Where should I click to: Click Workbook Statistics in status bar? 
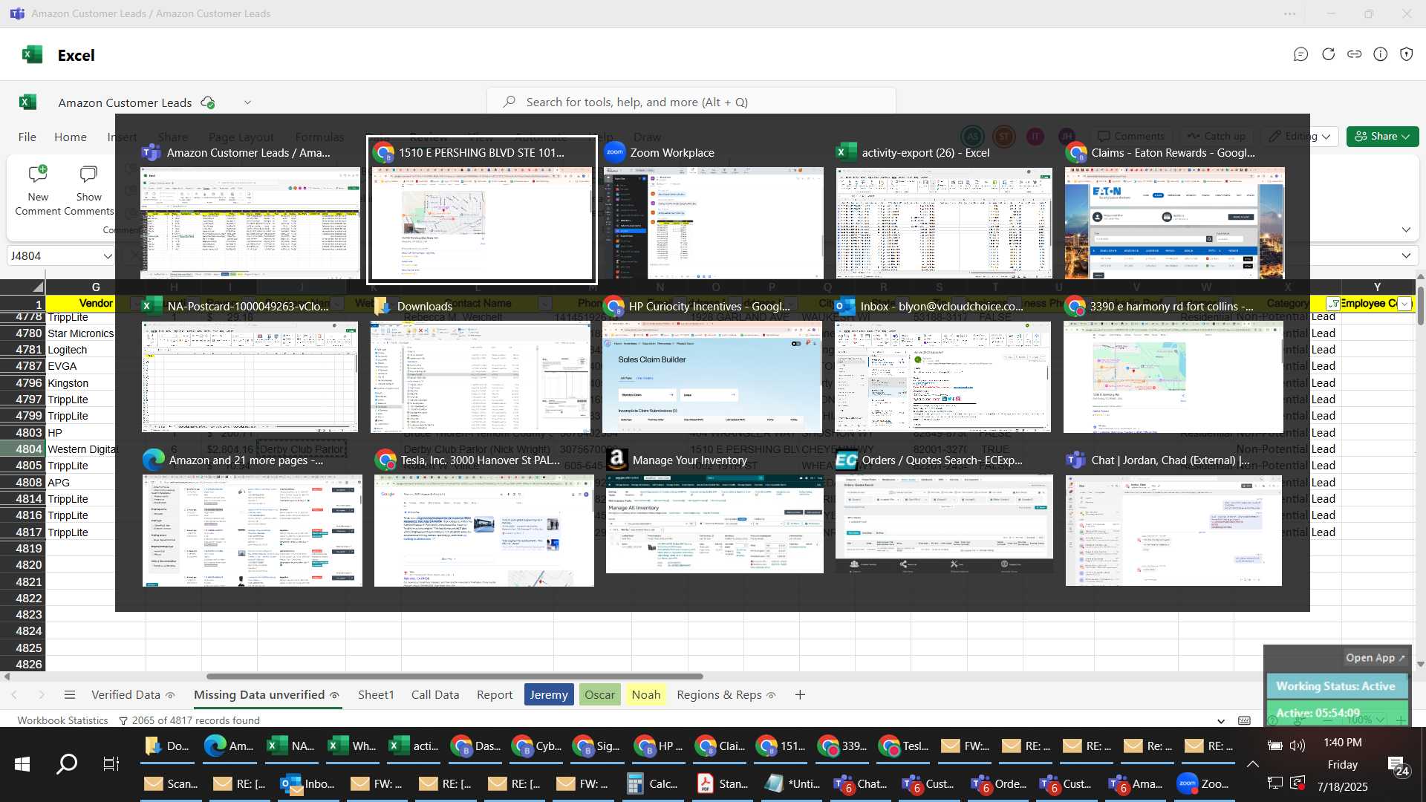coord(62,721)
